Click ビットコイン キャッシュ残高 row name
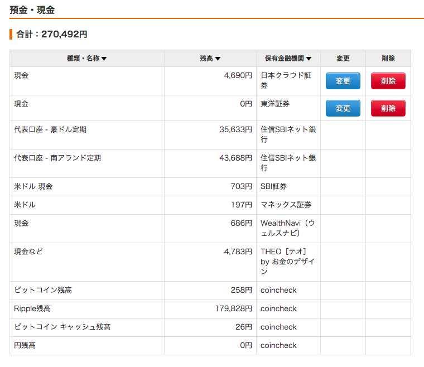This screenshot has height=367, width=424. point(62,327)
